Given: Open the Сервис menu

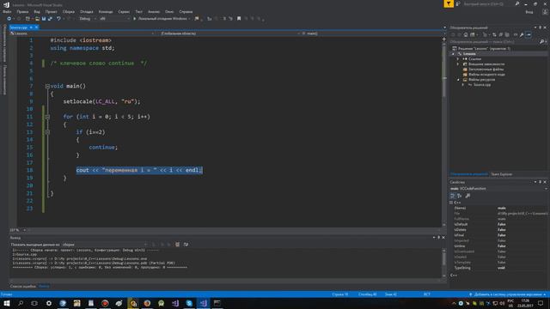Looking at the screenshot, I should 124,11.
